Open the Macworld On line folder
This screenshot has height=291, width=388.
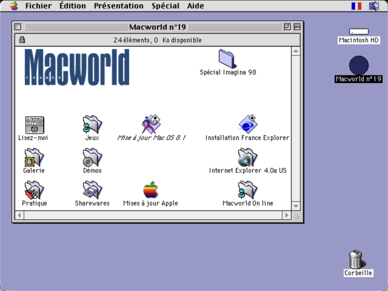point(248,190)
